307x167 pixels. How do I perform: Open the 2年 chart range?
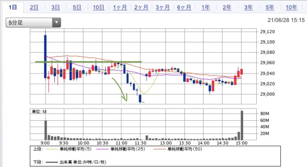pos(227,7)
